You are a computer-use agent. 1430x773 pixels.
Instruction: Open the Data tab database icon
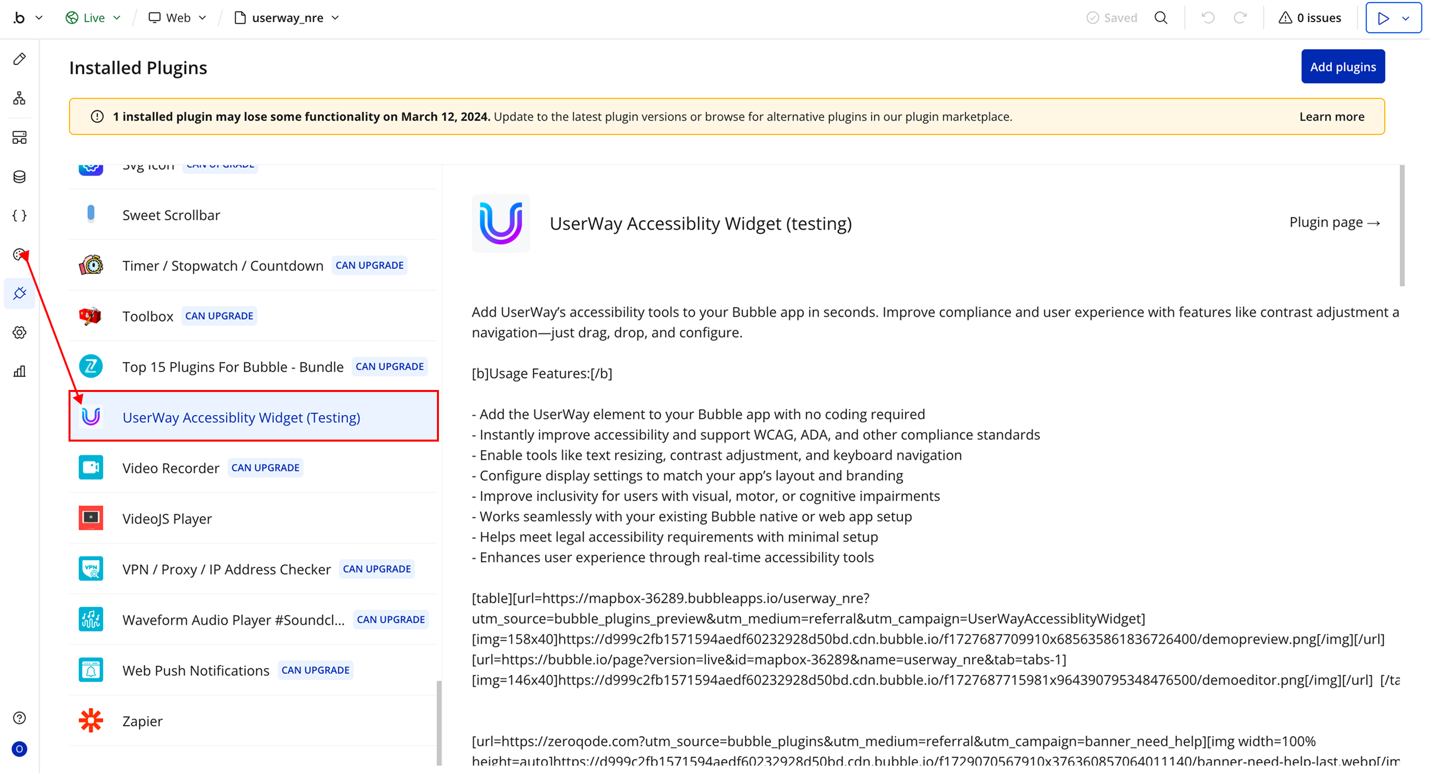click(x=19, y=176)
